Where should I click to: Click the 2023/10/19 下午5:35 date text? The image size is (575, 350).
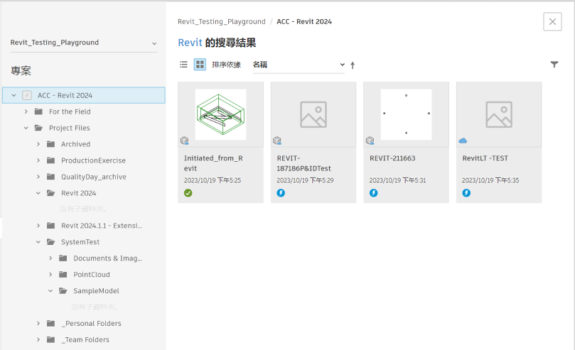tap(490, 180)
